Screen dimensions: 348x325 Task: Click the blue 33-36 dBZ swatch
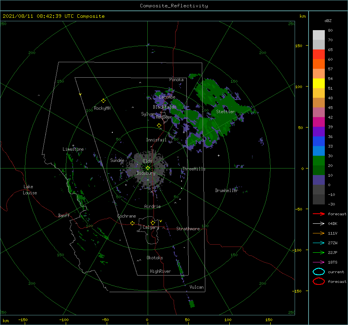pyautogui.click(x=319, y=141)
